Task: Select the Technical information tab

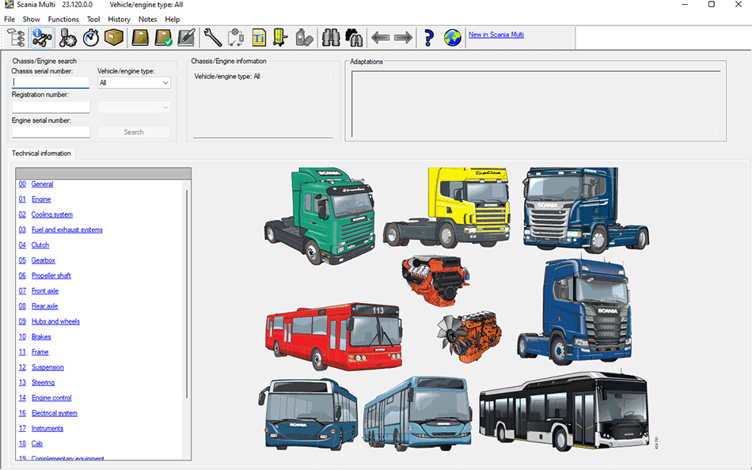Action: [x=41, y=154]
